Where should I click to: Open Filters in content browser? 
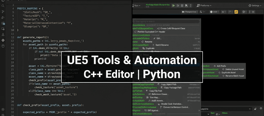point(225,113)
